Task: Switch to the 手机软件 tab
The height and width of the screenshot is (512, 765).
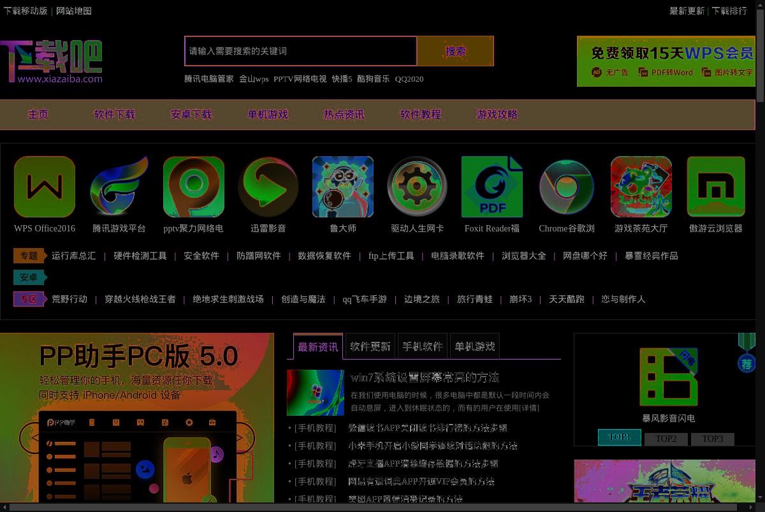Action: 423,346
